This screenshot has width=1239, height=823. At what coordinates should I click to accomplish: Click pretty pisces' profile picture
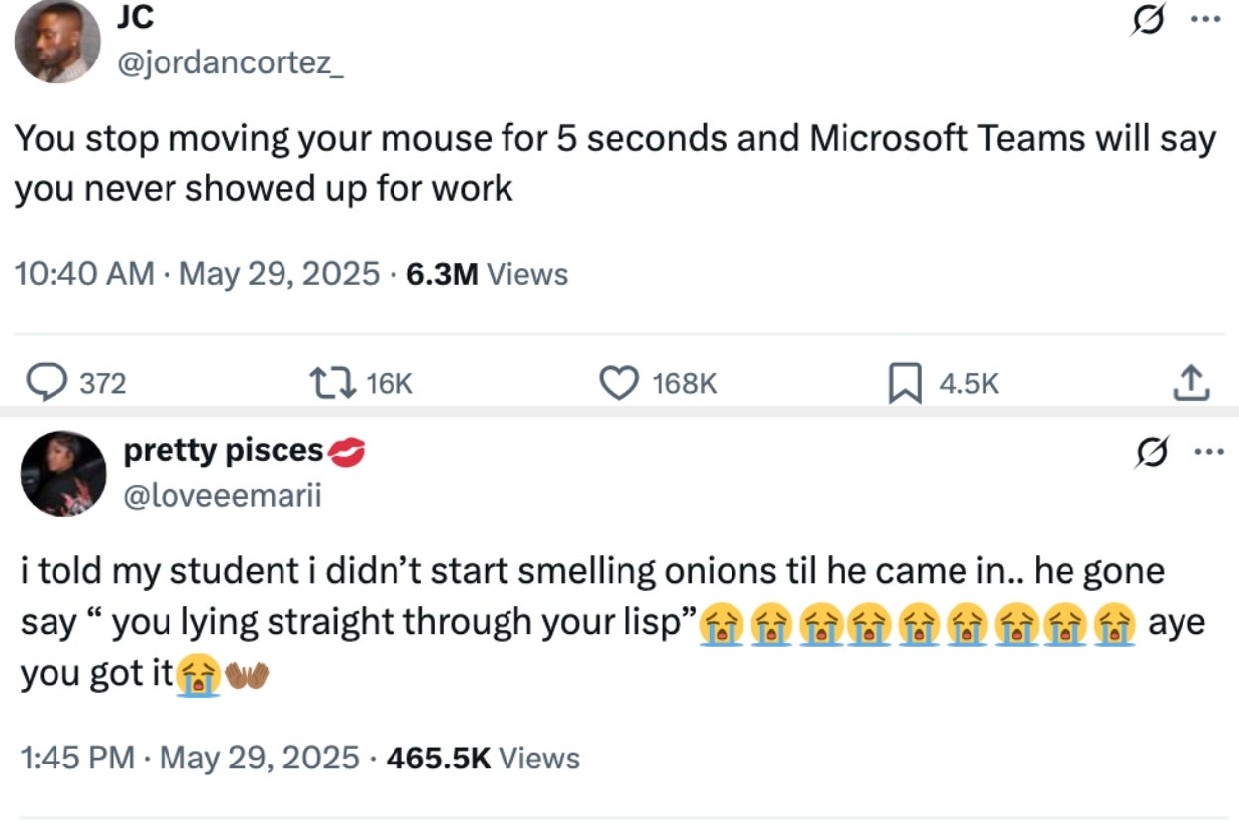click(61, 474)
